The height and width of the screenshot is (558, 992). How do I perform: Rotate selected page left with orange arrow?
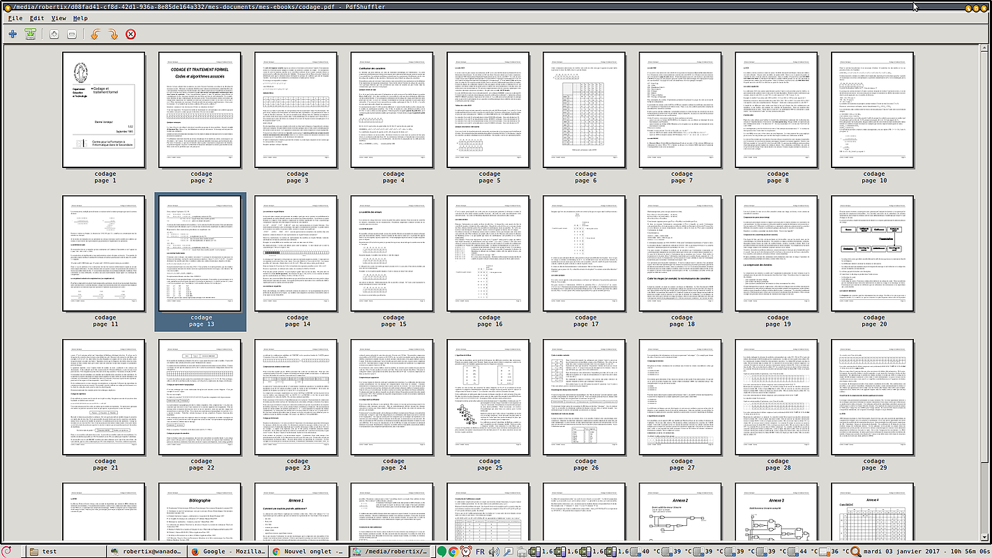point(96,34)
